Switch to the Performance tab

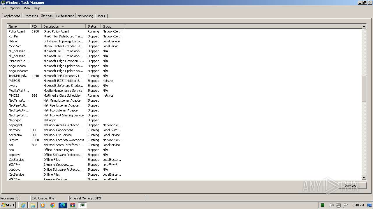[65, 16]
